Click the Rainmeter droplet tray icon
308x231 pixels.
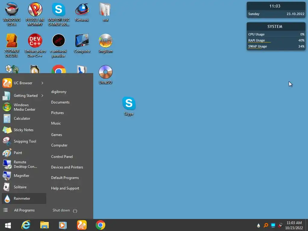(x=258, y=225)
